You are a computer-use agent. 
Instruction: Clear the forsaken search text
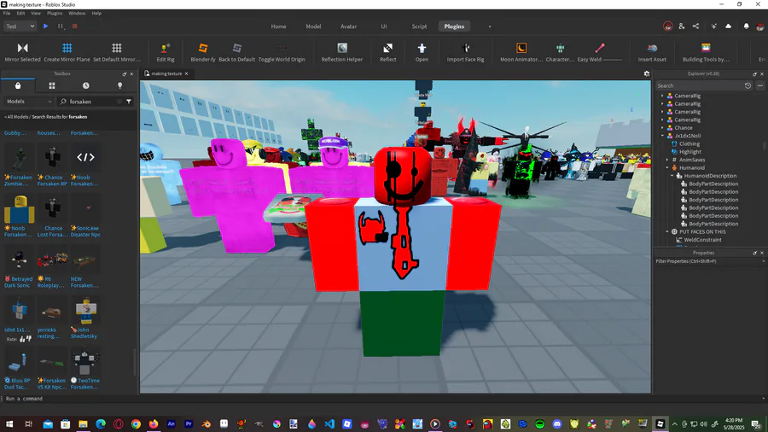click(x=119, y=102)
